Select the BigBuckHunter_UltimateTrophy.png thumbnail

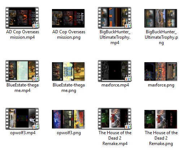point(161,18)
